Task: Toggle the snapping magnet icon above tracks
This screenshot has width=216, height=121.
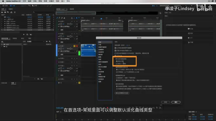Action: tap(77, 18)
